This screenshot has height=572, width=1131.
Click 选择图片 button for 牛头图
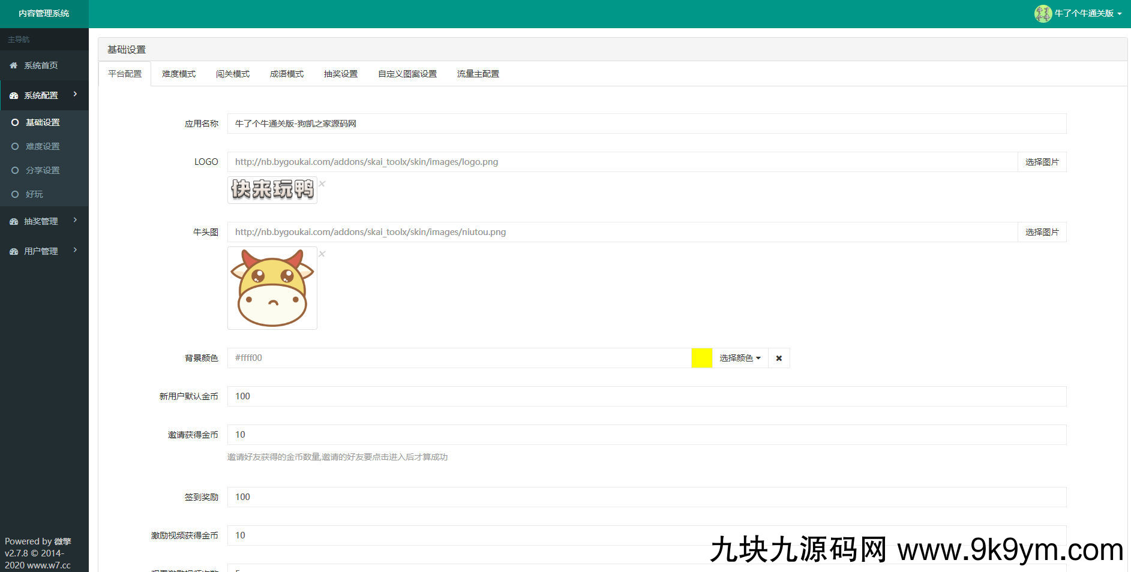[x=1042, y=232]
